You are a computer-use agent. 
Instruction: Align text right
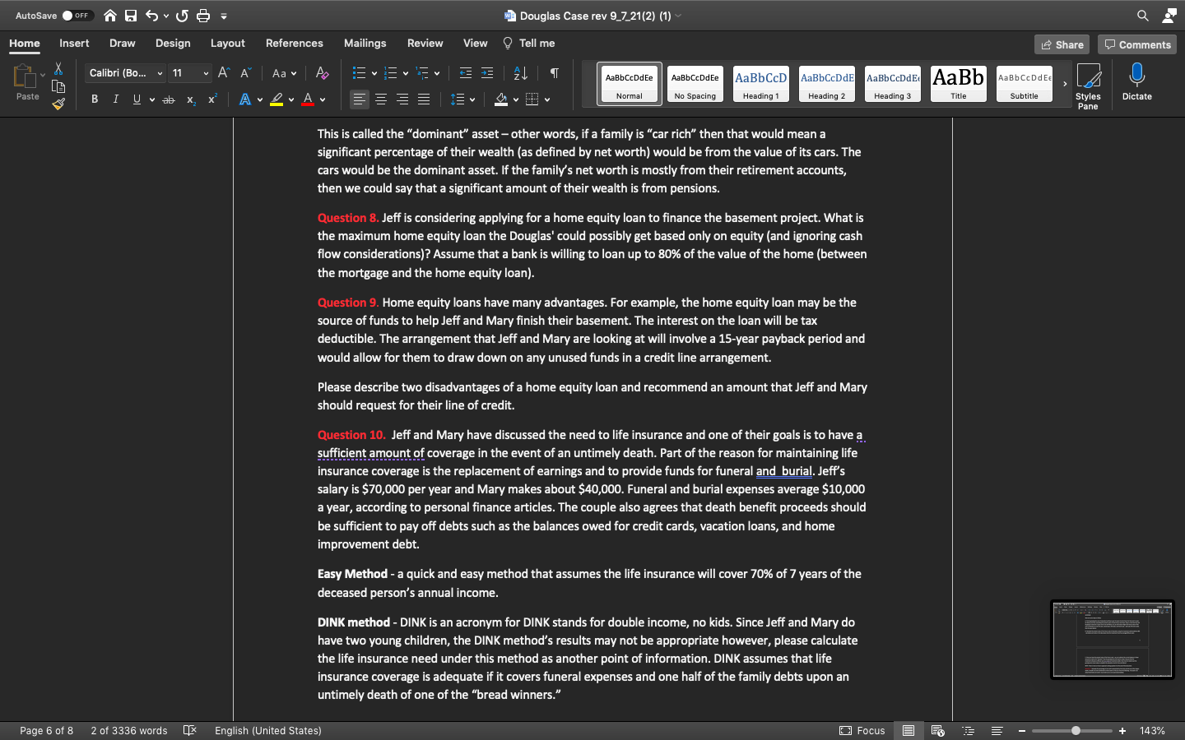click(402, 99)
